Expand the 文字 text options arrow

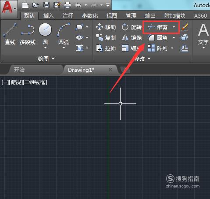[x=203, y=48]
